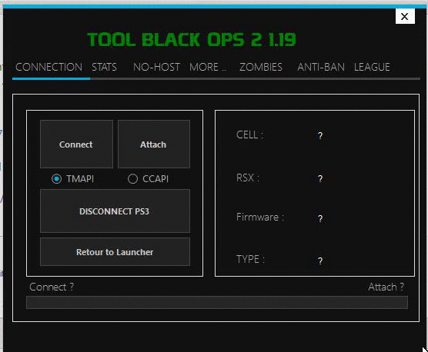Open the STATS tab
The height and width of the screenshot is (352, 428).
tap(104, 67)
